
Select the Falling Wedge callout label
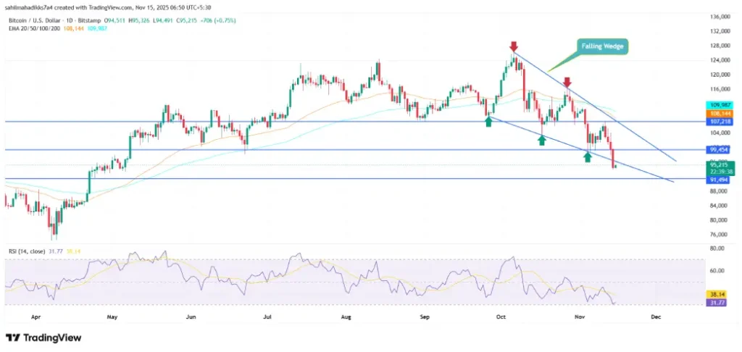coord(603,46)
